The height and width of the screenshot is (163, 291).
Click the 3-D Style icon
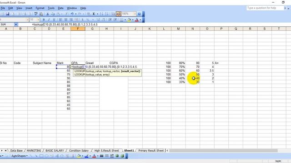pyautogui.click(x=122, y=156)
